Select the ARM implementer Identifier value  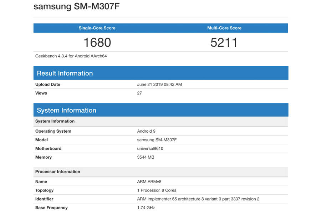coord(198,199)
